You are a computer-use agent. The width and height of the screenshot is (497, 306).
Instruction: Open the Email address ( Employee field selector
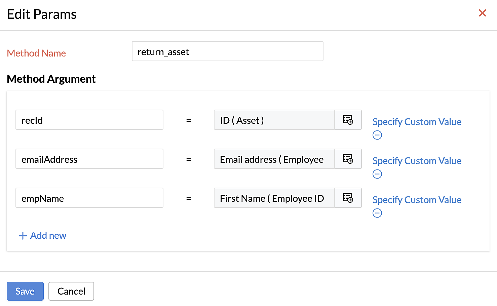tap(274, 159)
